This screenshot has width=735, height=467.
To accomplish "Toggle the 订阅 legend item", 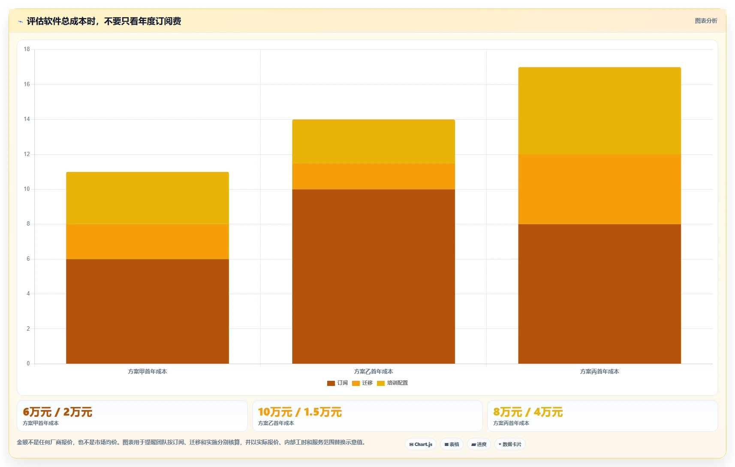I will 337,383.
